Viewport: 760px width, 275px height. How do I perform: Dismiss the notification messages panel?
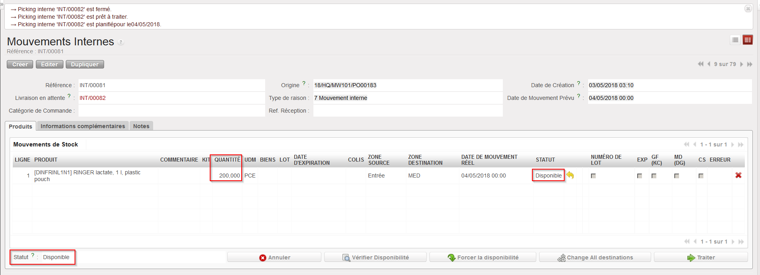point(748,8)
